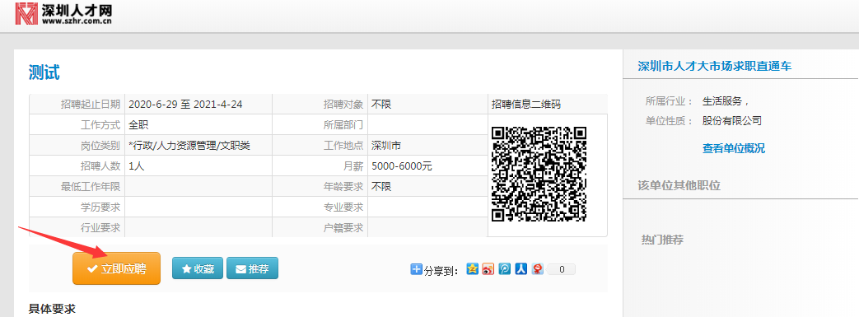This screenshot has height=317, width=859.
Task: Select date range 2020-6-29 至 2021-4-24
Action: 185,104
